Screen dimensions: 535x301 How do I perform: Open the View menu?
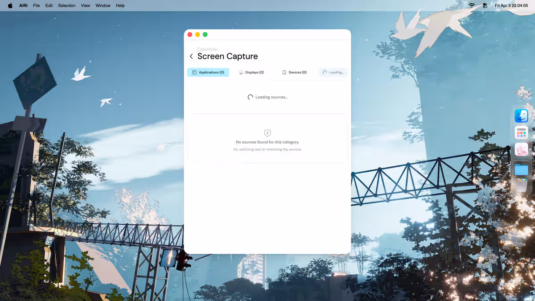[86, 5]
